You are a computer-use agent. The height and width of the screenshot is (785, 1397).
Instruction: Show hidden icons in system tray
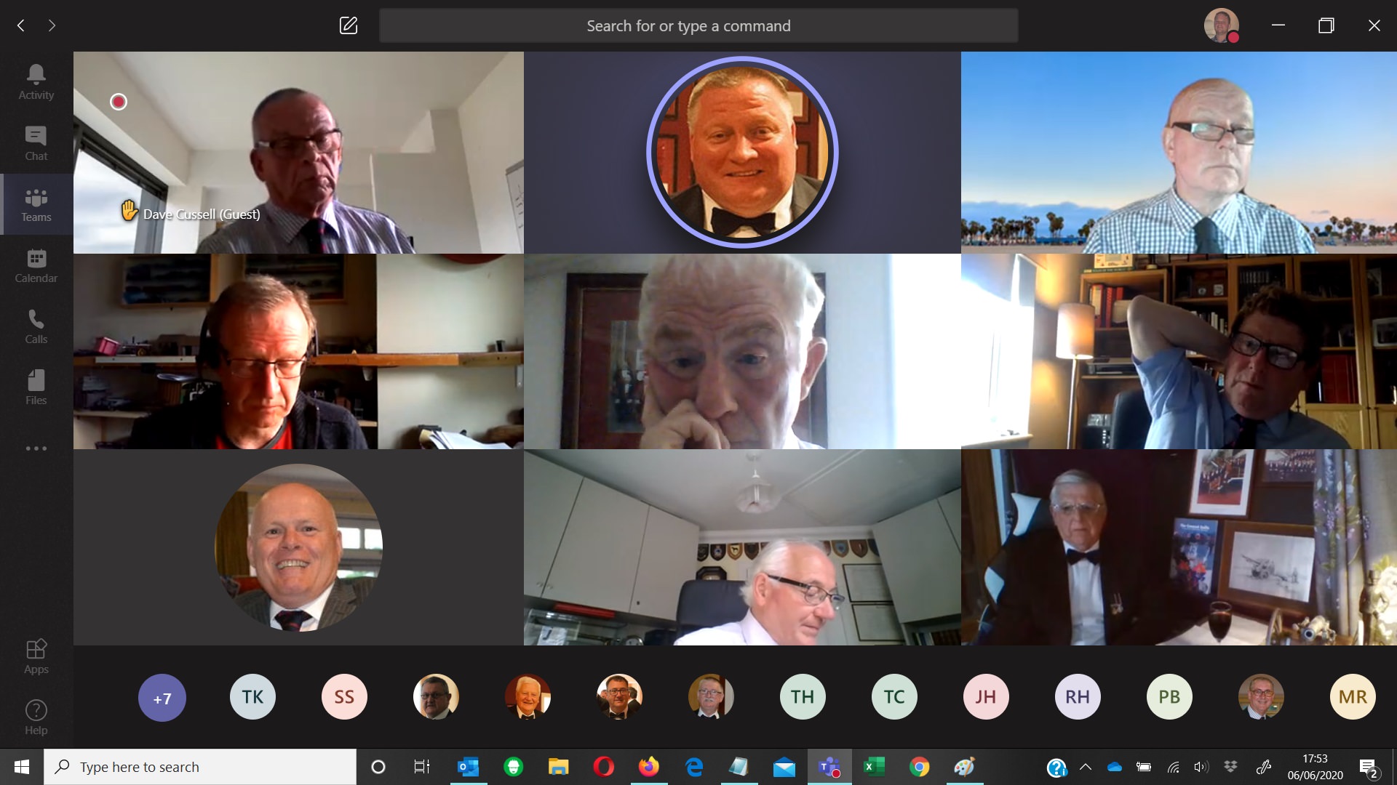[x=1085, y=767]
